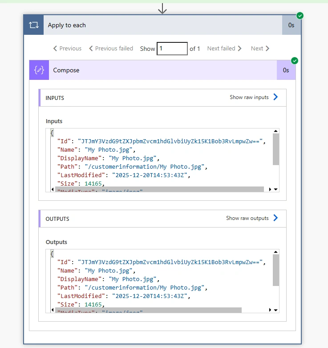Click the Compose action curly-brace icon
Image resolution: width=328 pixels, height=348 pixels.
[x=39, y=70]
